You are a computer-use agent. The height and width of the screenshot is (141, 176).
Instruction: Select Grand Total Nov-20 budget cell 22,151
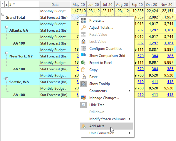(167, 11)
